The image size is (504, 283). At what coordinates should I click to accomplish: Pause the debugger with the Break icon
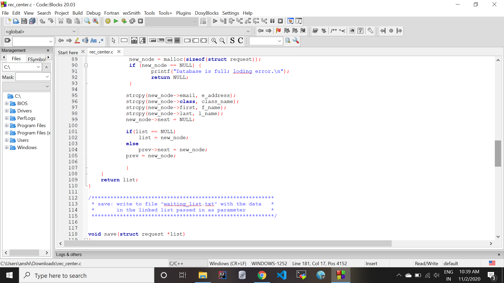(x=272, y=21)
